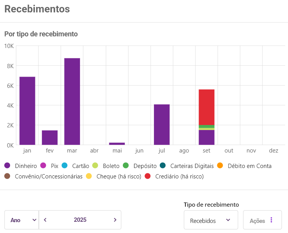Toggle the Boleto legend item

pyautogui.click(x=106, y=166)
